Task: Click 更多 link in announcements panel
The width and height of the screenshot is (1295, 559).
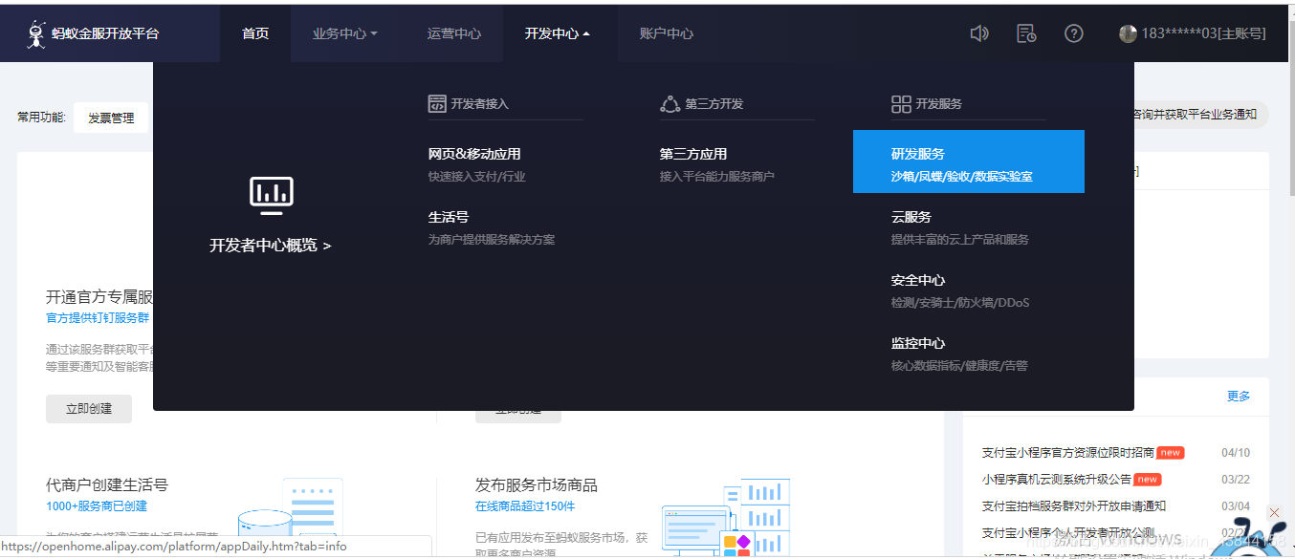Action: tap(1239, 396)
